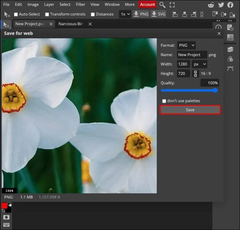Image resolution: width=240 pixels, height=230 pixels.
Task: Enable the Auto-Select checkbox
Action: [16, 14]
